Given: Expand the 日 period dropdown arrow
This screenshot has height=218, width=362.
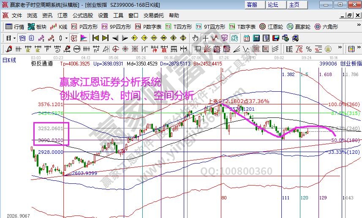Looking at the screenshot, I should click(14, 38).
